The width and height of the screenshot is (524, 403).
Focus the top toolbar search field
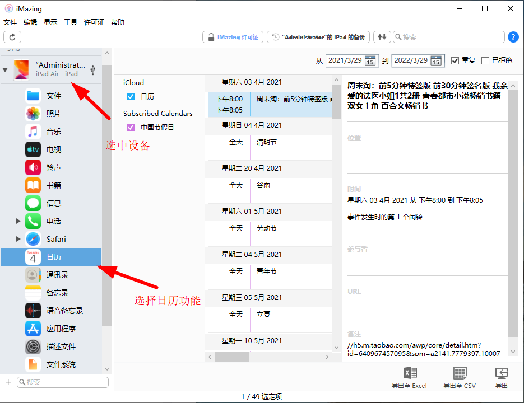coord(449,37)
